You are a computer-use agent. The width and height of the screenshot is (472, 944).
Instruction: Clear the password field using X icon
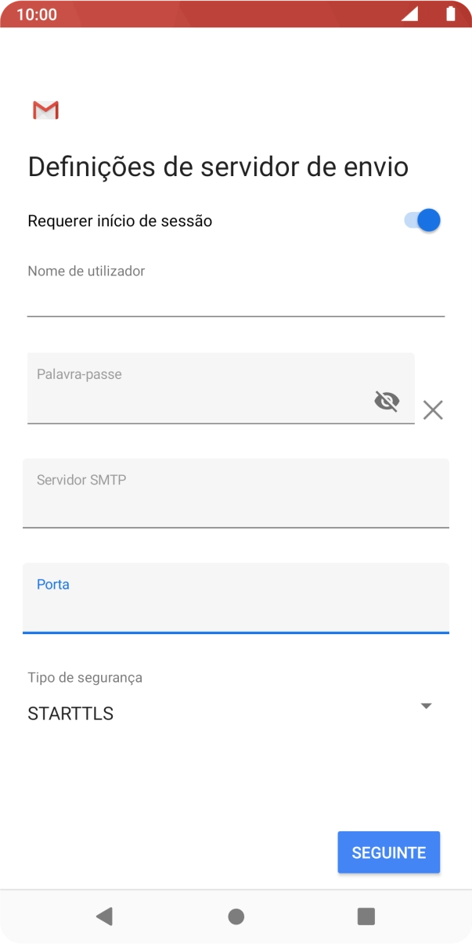[433, 409]
